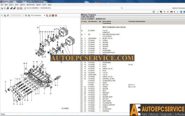Image resolution: width=185 pixels, height=116 pixels.
Task: Open the Notes menu
Action: pos(39,5)
